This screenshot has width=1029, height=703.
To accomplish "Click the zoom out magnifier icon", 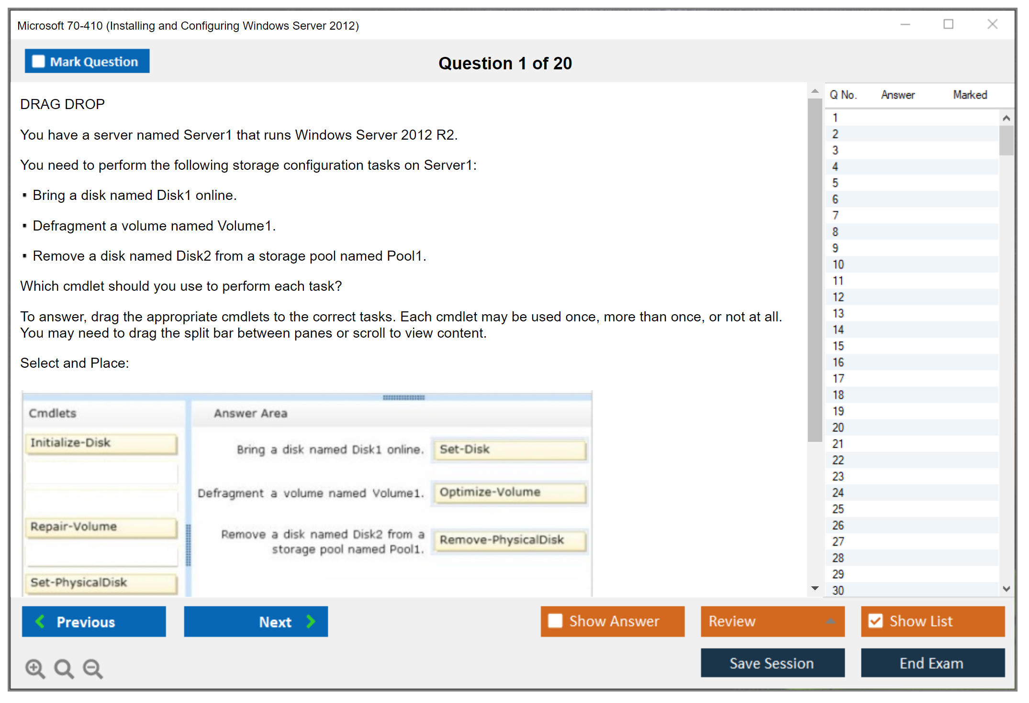I will coord(93,668).
